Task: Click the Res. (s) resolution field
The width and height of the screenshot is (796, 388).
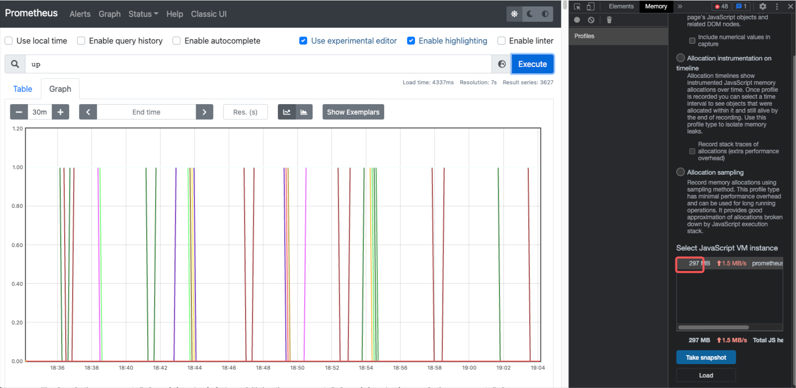Action: pyautogui.click(x=245, y=112)
